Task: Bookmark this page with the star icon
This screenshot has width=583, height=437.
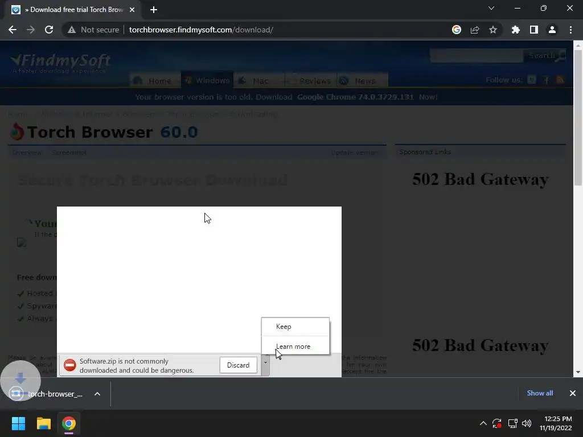Action: 493,30
